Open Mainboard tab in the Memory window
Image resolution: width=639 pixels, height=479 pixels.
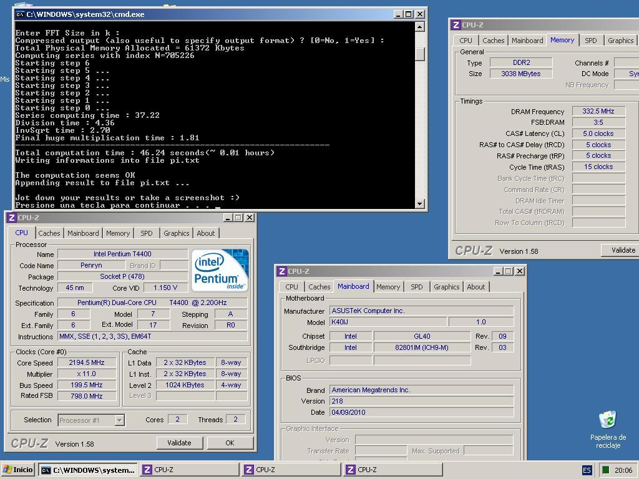click(x=527, y=41)
